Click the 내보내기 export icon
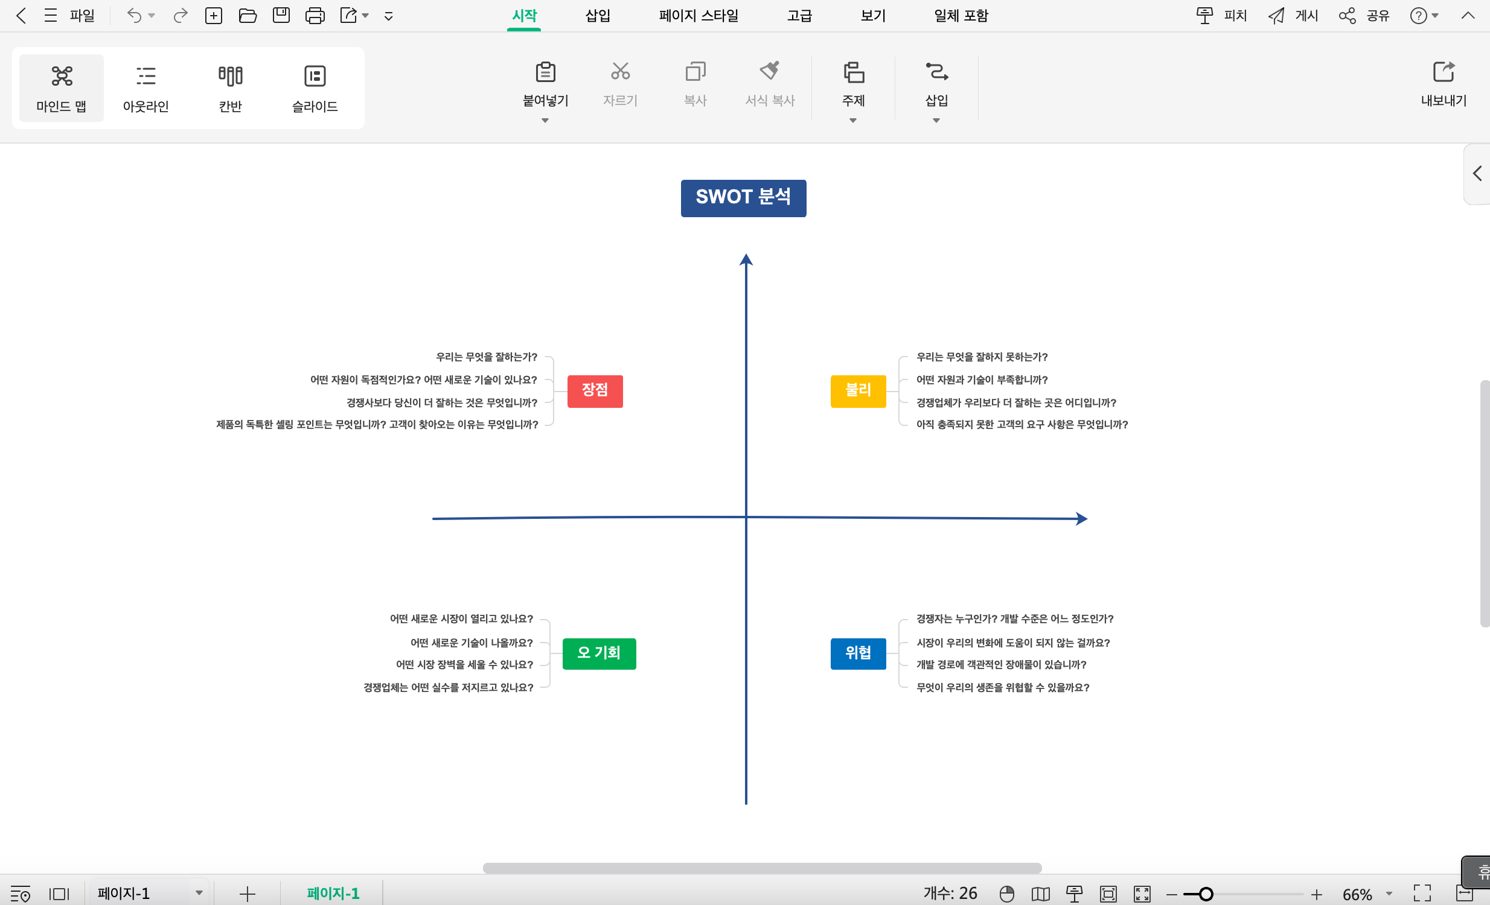Image resolution: width=1490 pixels, height=905 pixels. [1444, 72]
